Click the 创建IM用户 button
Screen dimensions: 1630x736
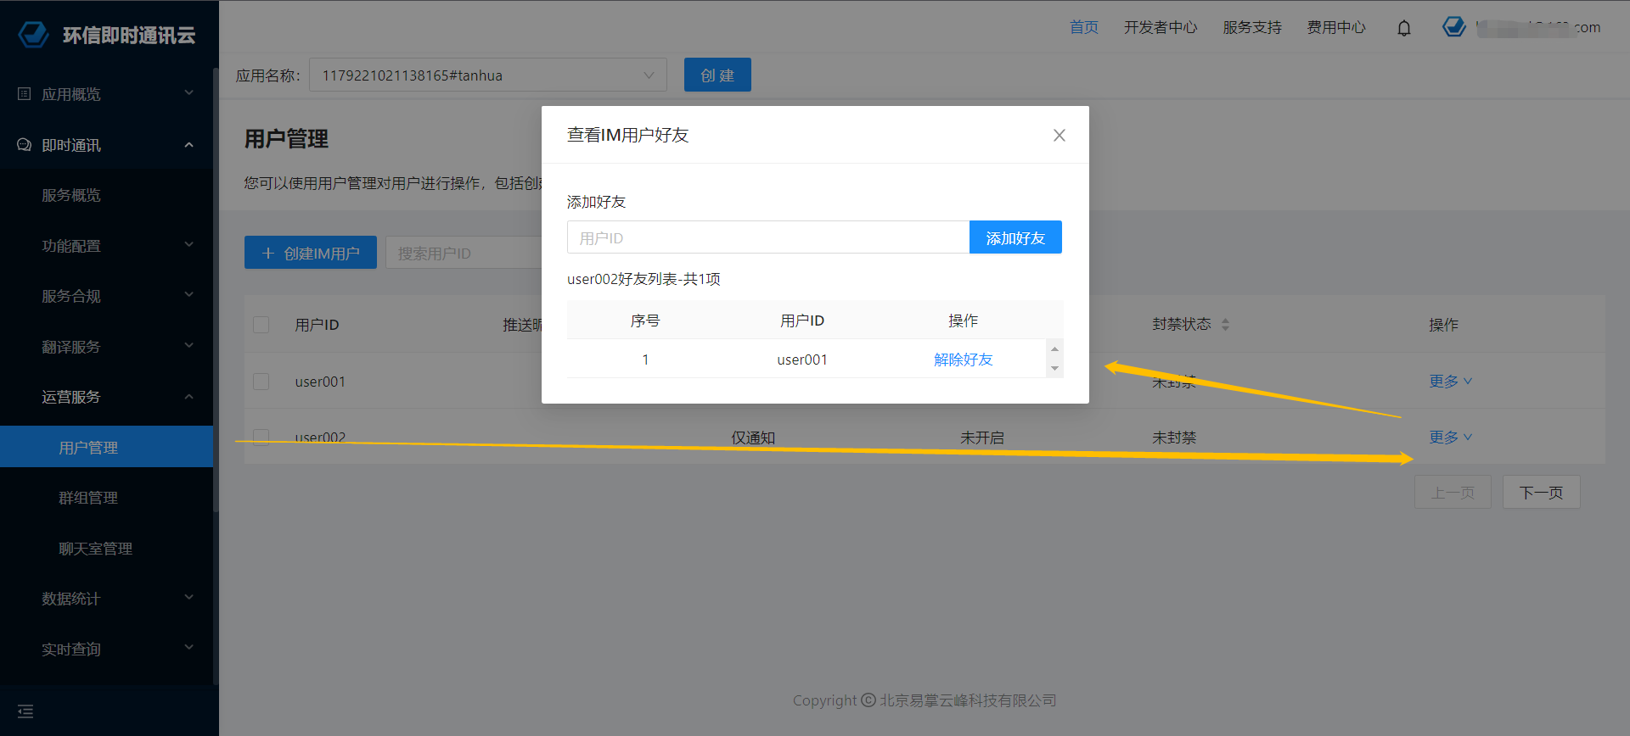pos(311,253)
